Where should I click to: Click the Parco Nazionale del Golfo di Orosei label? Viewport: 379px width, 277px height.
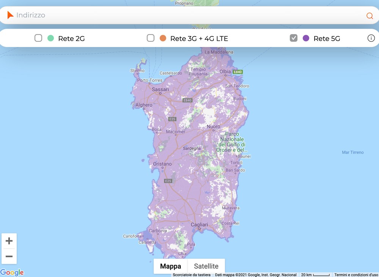point(232,142)
